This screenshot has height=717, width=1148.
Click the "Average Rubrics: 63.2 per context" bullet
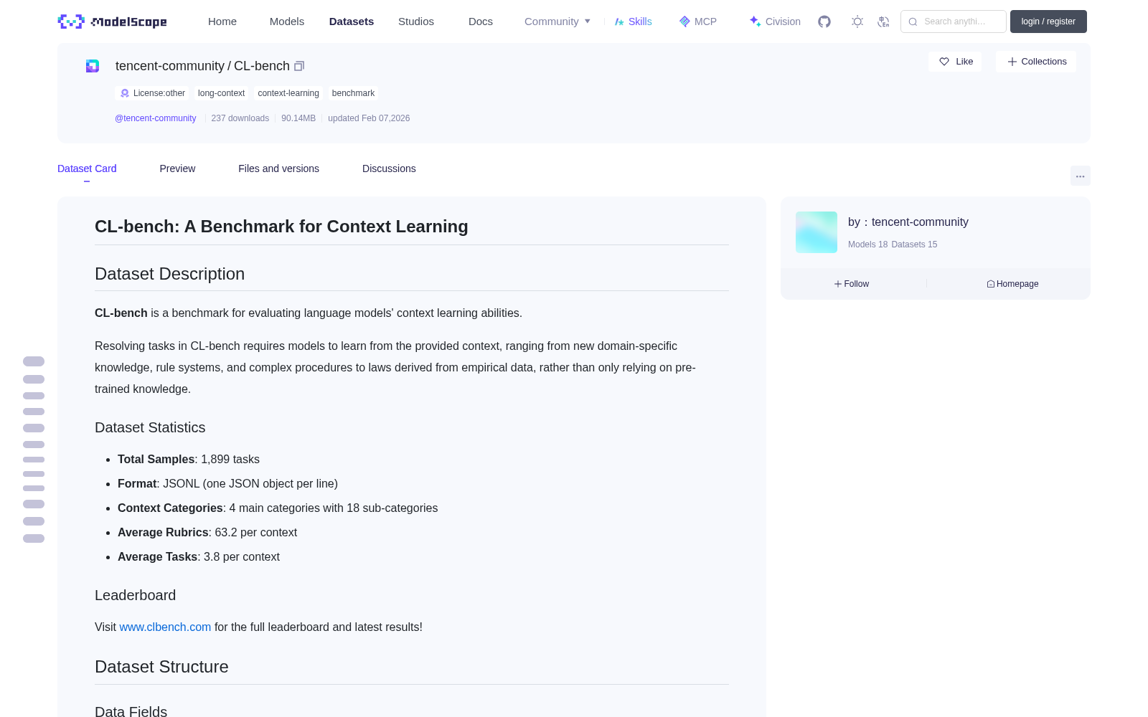coord(207,532)
